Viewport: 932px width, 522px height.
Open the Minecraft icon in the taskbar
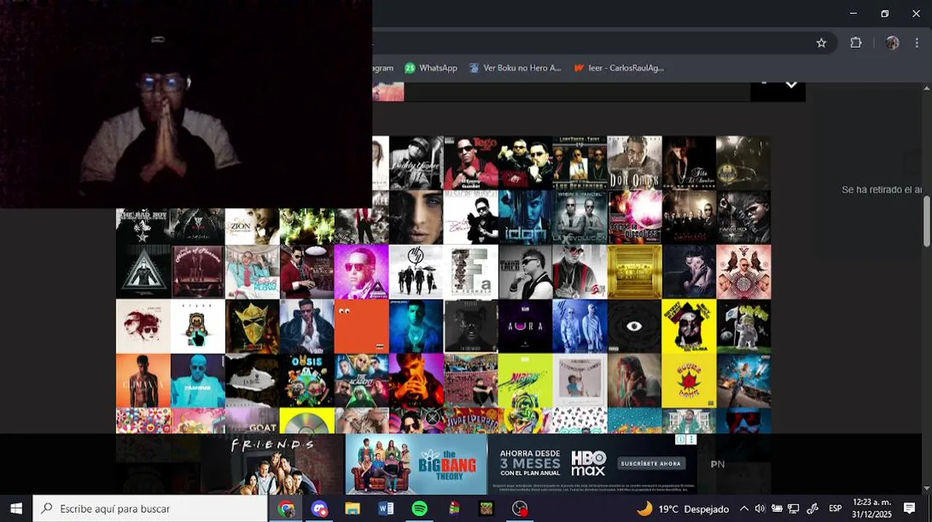[x=486, y=509]
